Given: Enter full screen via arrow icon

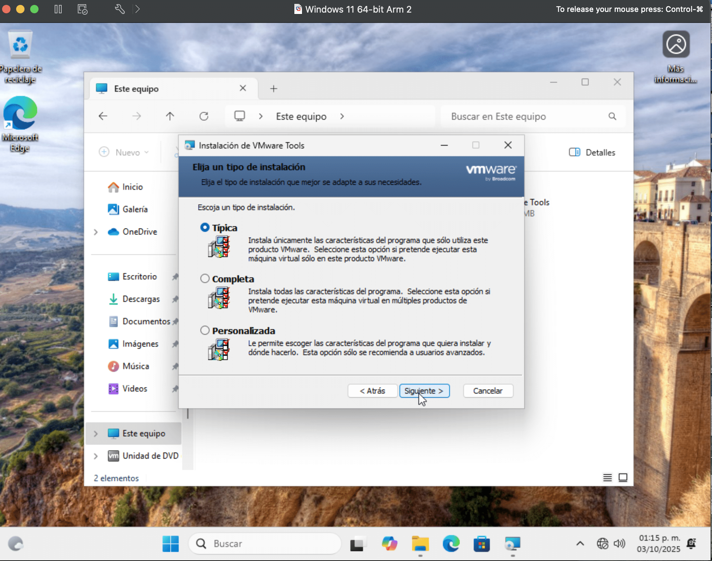Looking at the screenshot, I should 138,9.
